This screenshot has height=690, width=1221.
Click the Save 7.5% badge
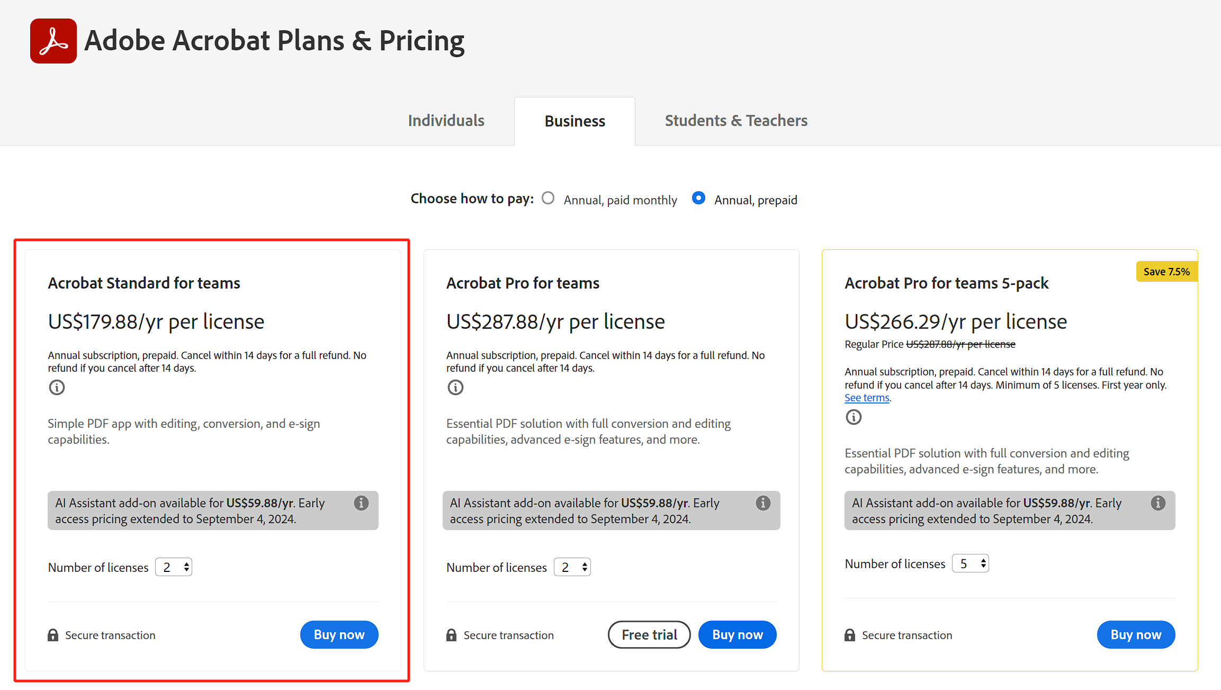(1166, 272)
